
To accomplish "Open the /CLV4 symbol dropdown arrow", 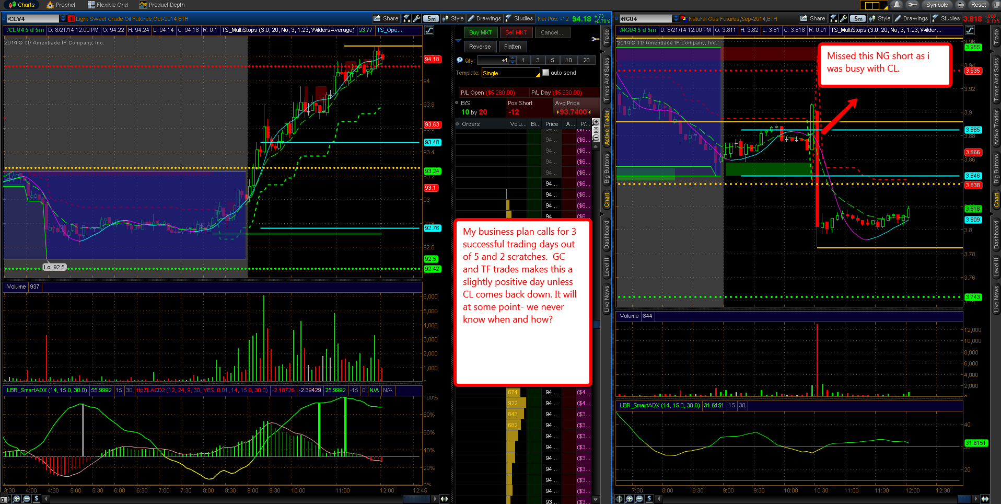I will click(63, 19).
